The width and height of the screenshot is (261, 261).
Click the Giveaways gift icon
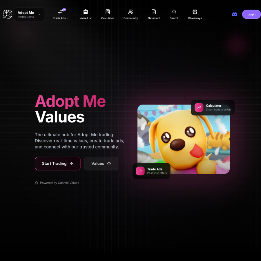195,12
